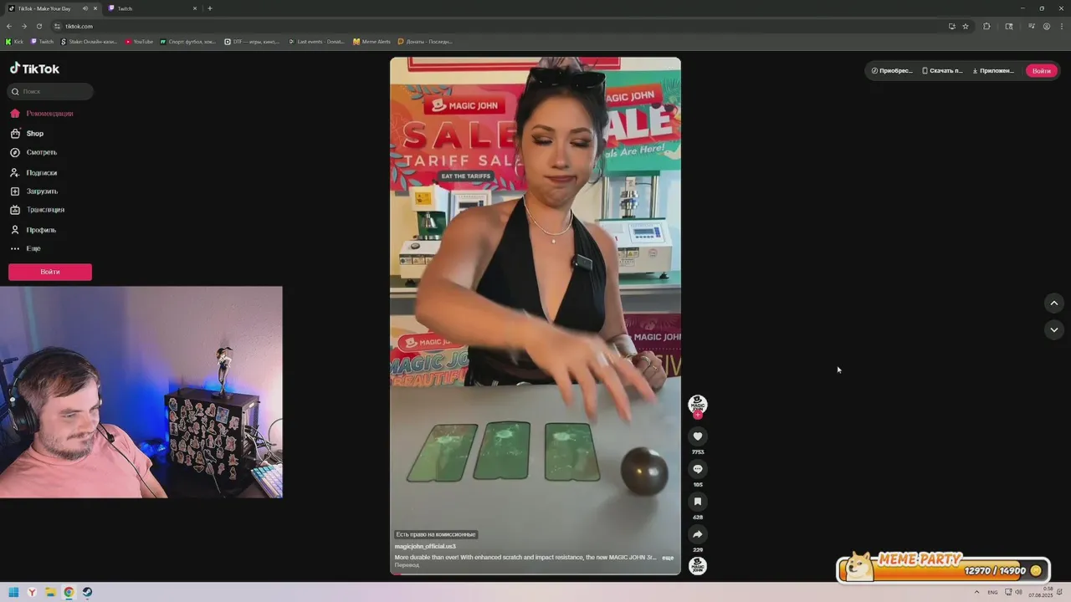Viewport: 1071px width, 602px height.
Task: Mute the TikTok tab audio icon
Action: [x=85, y=8]
